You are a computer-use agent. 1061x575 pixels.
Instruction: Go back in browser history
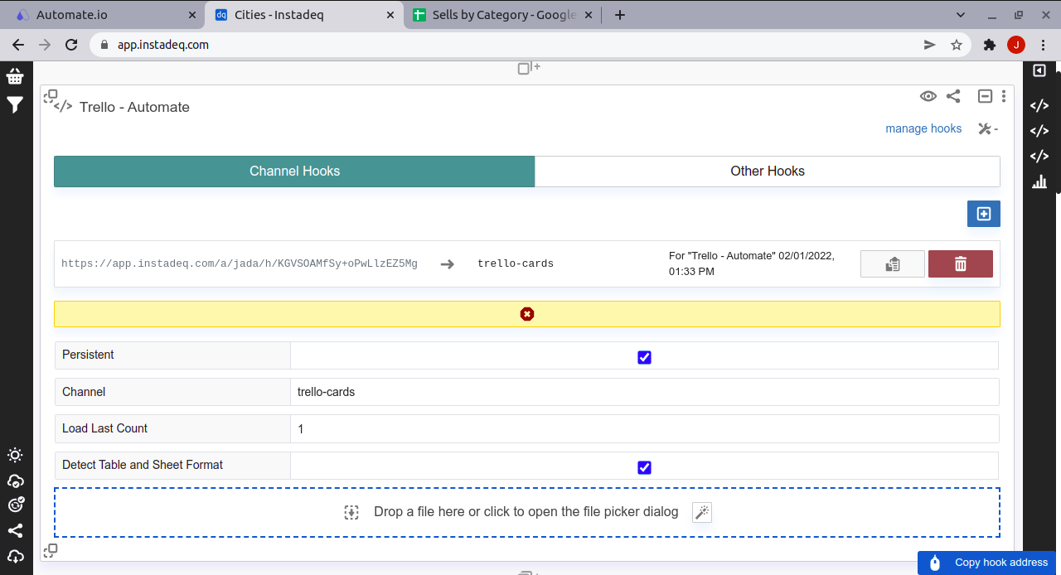18,45
